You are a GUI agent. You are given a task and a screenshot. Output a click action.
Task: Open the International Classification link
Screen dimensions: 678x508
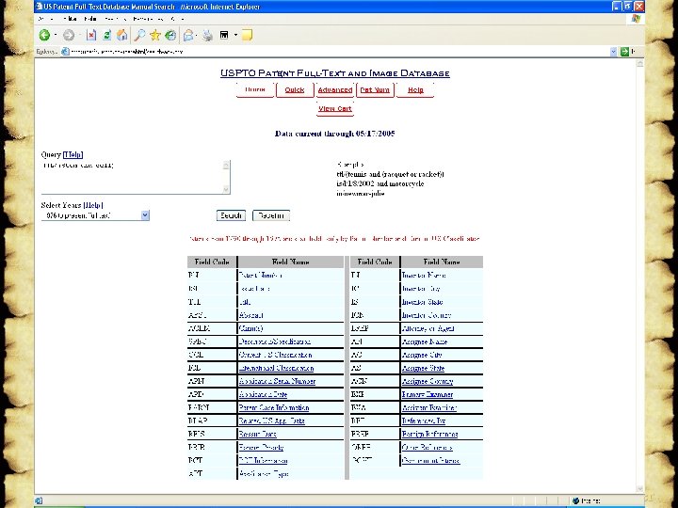(x=276, y=368)
